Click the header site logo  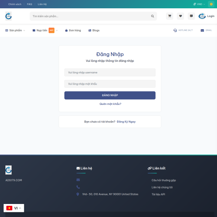pos(8,16)
